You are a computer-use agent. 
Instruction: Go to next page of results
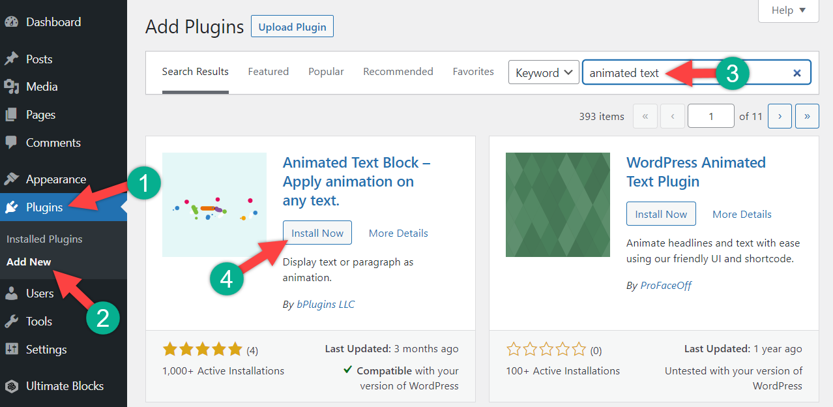click(780, 117)
